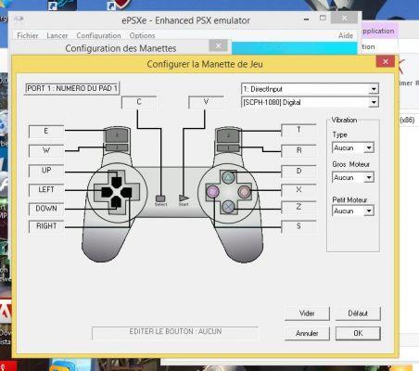Open the Configuration menu in ePSXe
Image resolution: width=419 pixels, height=371 pixels.
point(98,36)
